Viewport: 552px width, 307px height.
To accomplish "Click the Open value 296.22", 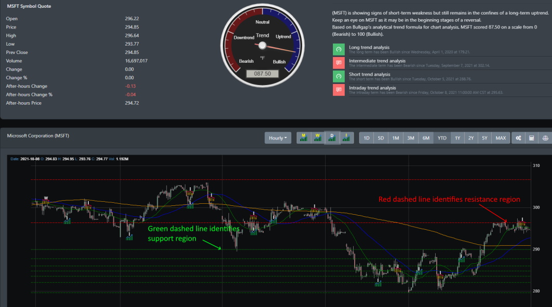I will pyautogui.click(x=132, y=18).
